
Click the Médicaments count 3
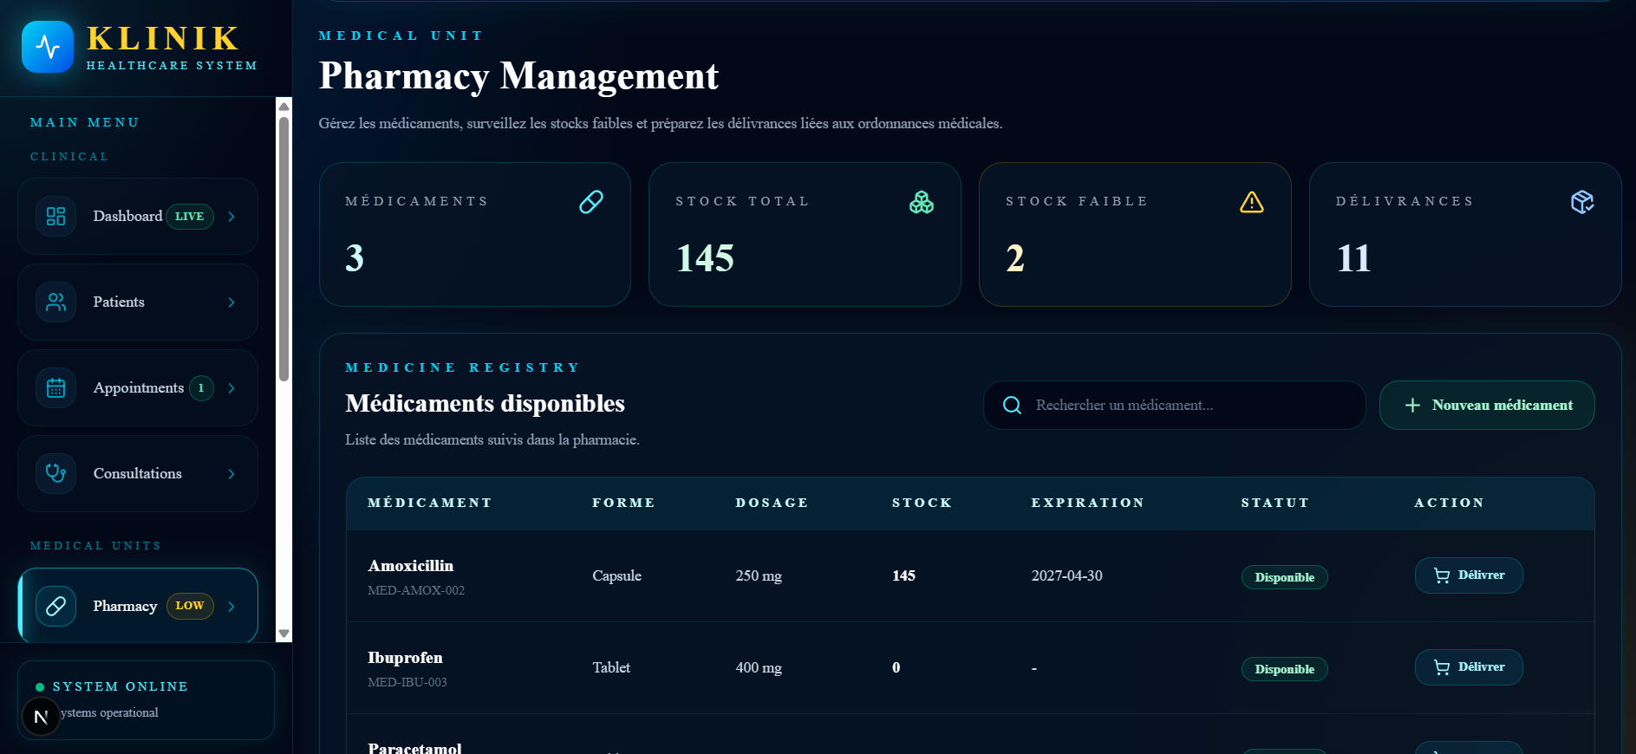coord(355,258)
